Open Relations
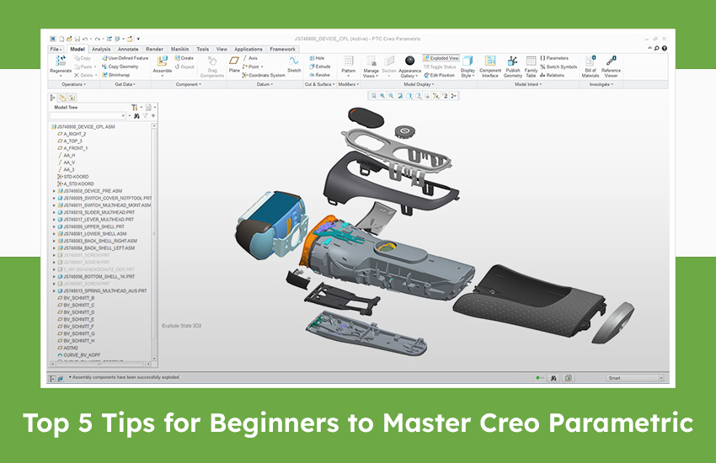The height and width of the screenshot is (463, 716). coord(552,75)
